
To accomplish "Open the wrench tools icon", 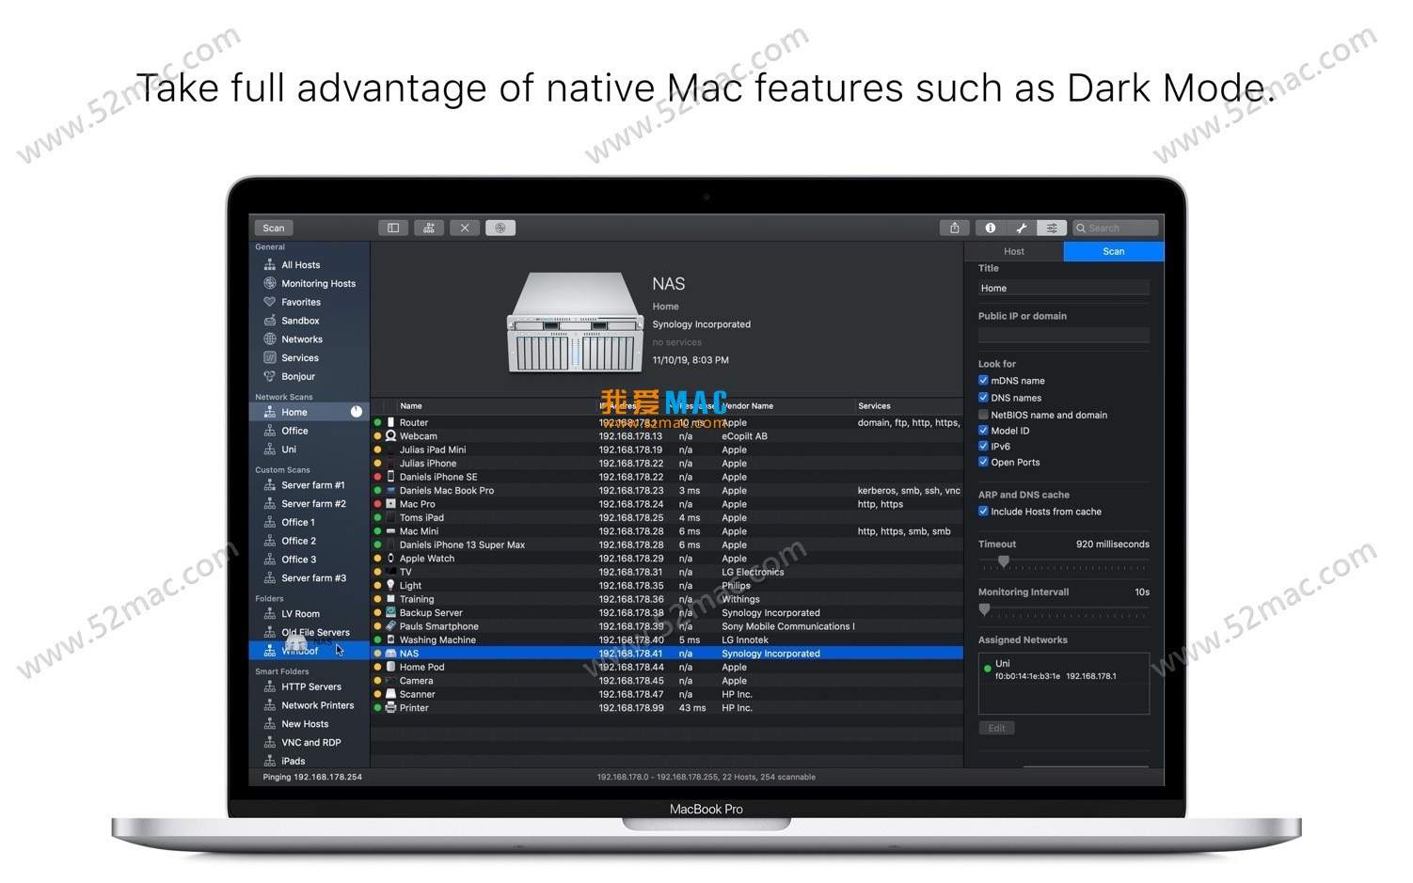I will (1021, 228).
